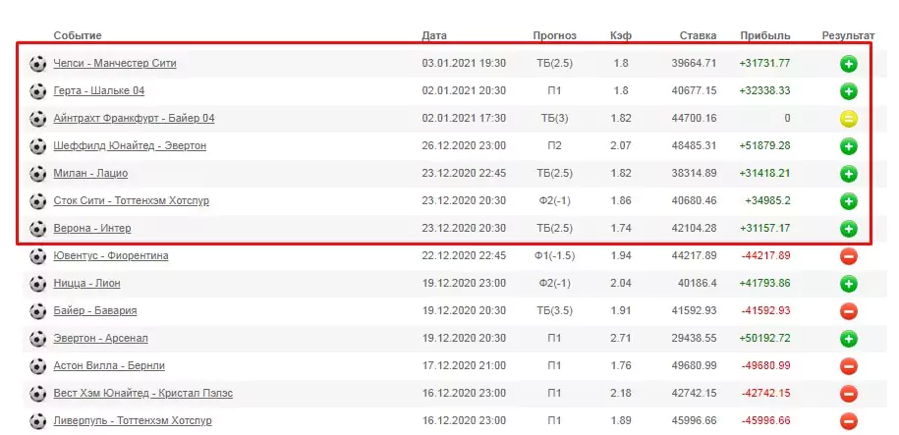Select the loss value -49680.99
This screenshot has width=899, height=435.
pos(766,365)
